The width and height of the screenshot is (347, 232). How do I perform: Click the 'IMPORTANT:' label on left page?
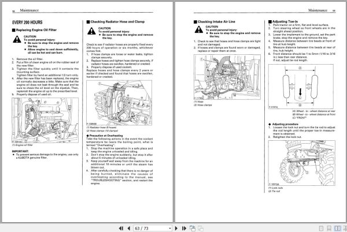pos(20,151)
